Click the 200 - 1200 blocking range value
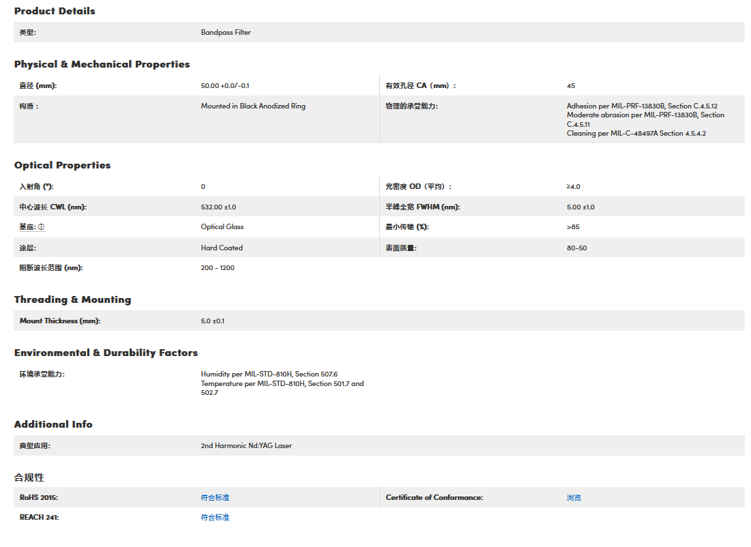 [x=218, y=268]
